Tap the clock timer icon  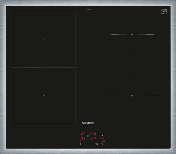click(x=102, y=144)
